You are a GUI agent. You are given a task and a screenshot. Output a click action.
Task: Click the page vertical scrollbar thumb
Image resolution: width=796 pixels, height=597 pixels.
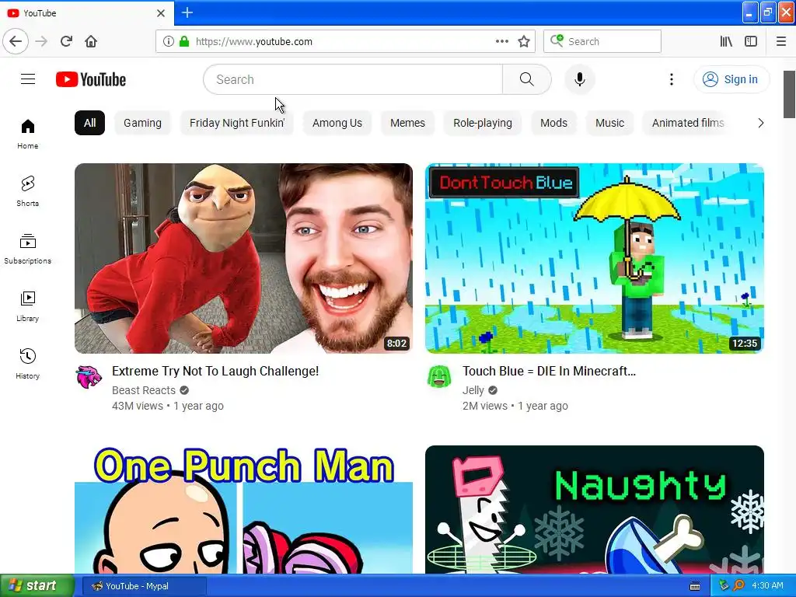point(789,94)
